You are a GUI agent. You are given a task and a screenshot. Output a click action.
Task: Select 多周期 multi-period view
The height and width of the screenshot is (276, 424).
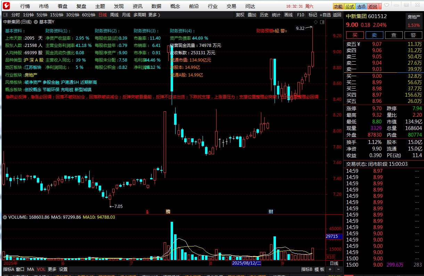140,15
